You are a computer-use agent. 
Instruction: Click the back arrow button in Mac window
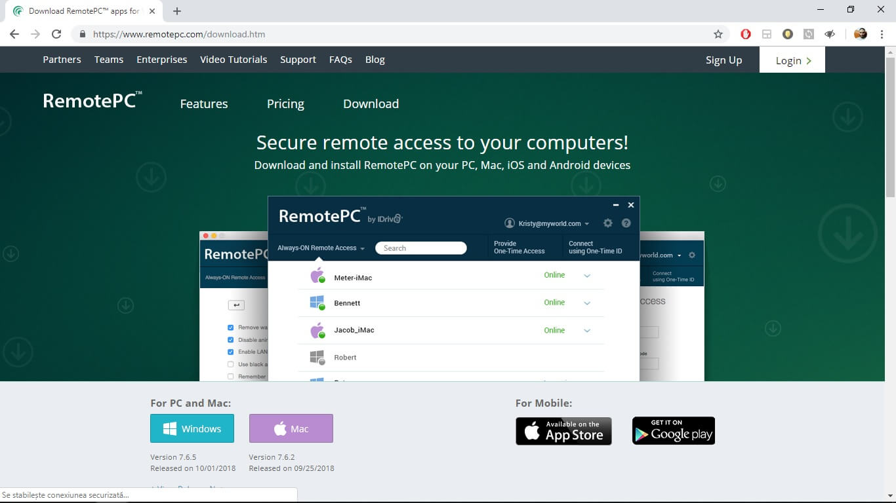[x=236, y=305]
